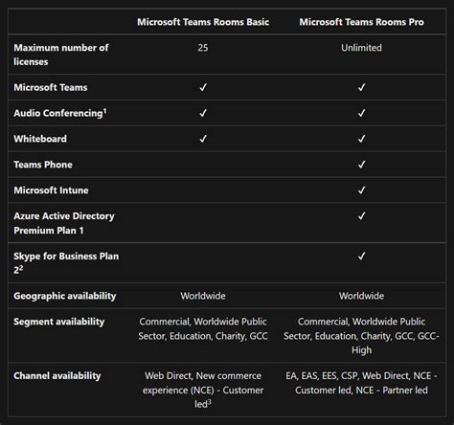
Task: Click the Channel availability row label
Action: (x=57, y=376)
